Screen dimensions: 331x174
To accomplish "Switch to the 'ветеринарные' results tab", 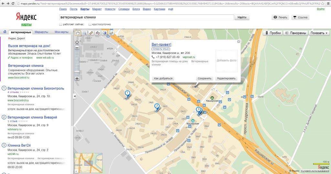I will point(21,32).
